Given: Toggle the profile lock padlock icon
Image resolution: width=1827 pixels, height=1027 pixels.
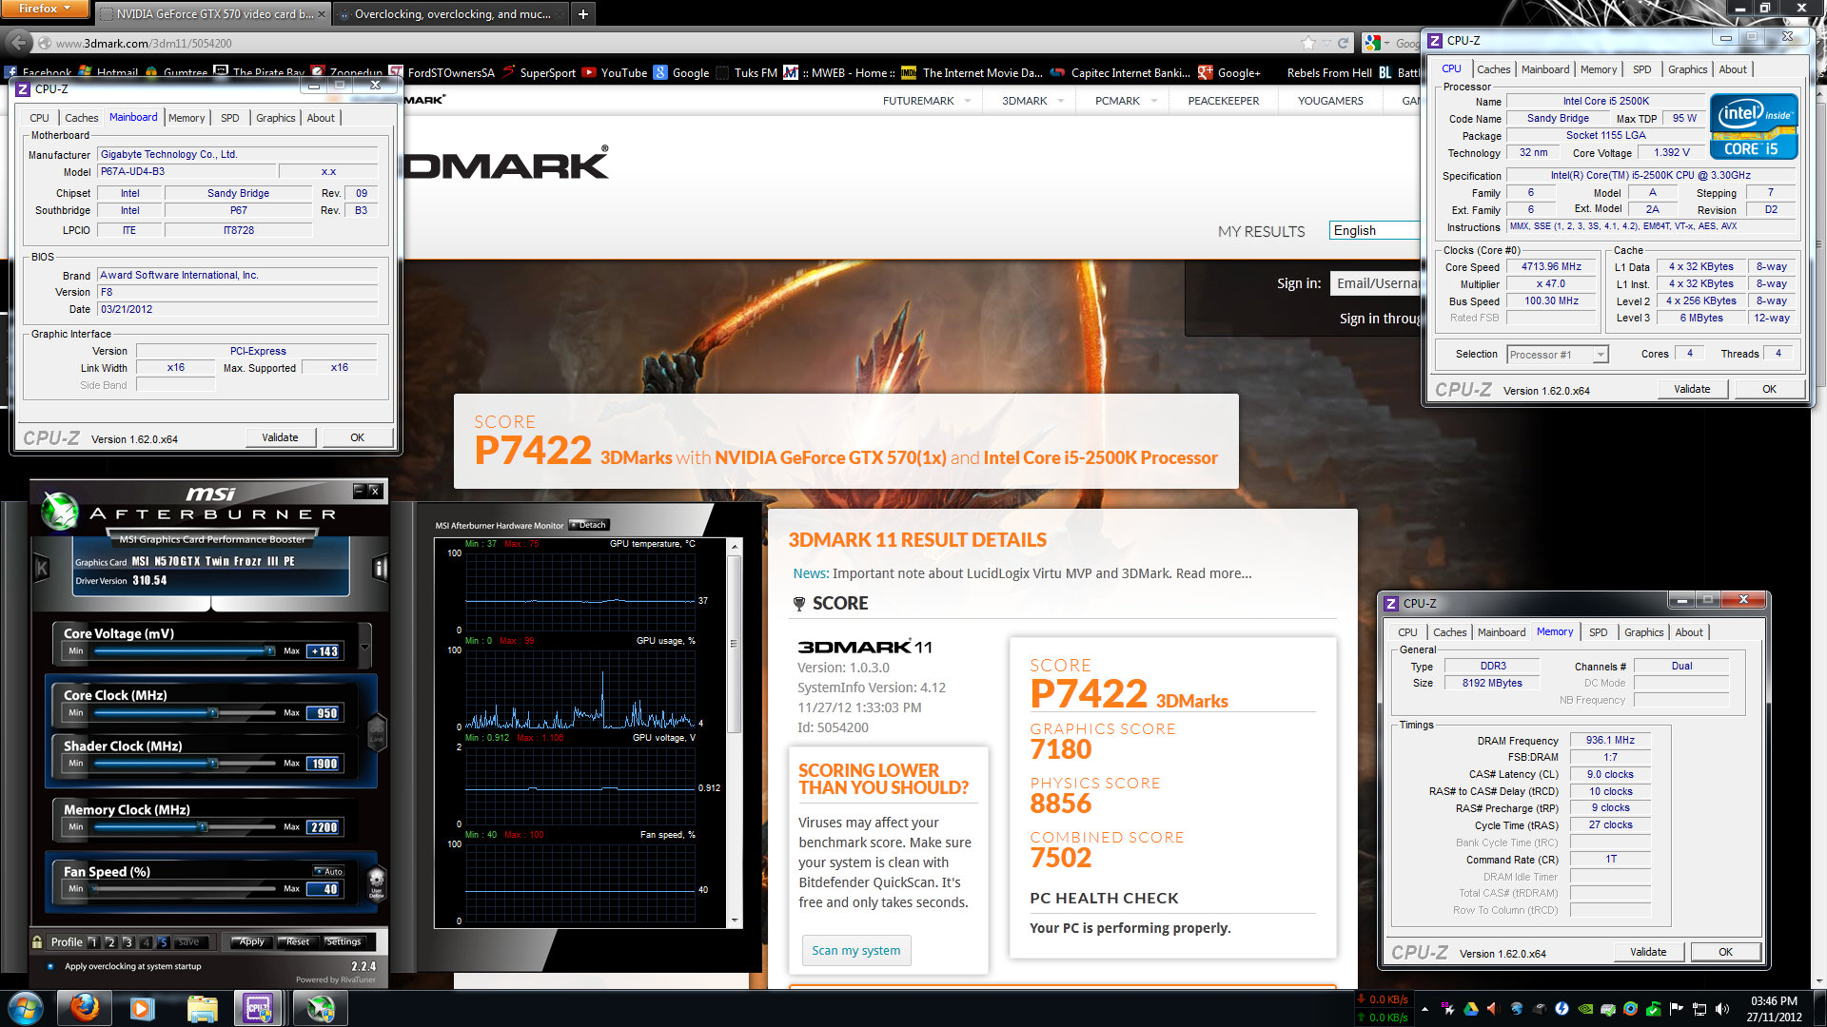Looking at the screenshot, I should (x=37, y=941).
